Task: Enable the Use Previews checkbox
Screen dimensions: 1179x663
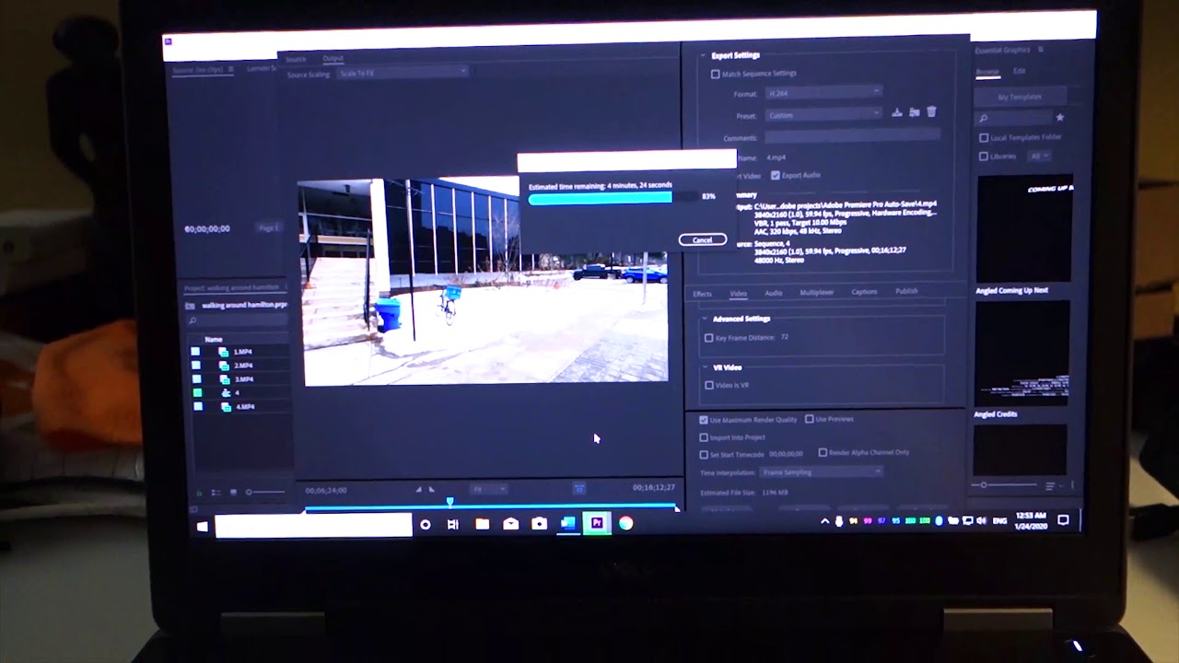Action: [810, 419]
